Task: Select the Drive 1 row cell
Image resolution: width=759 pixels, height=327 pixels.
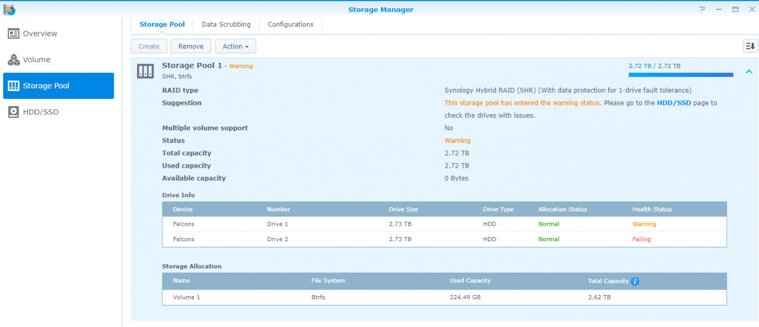Action: click(278, 224)
